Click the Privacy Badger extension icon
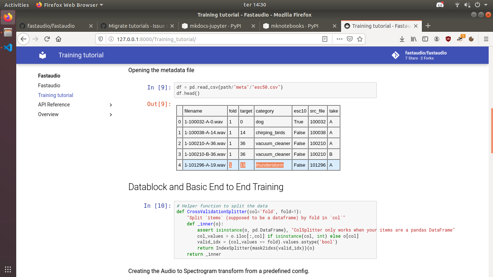 click(459, 39)
